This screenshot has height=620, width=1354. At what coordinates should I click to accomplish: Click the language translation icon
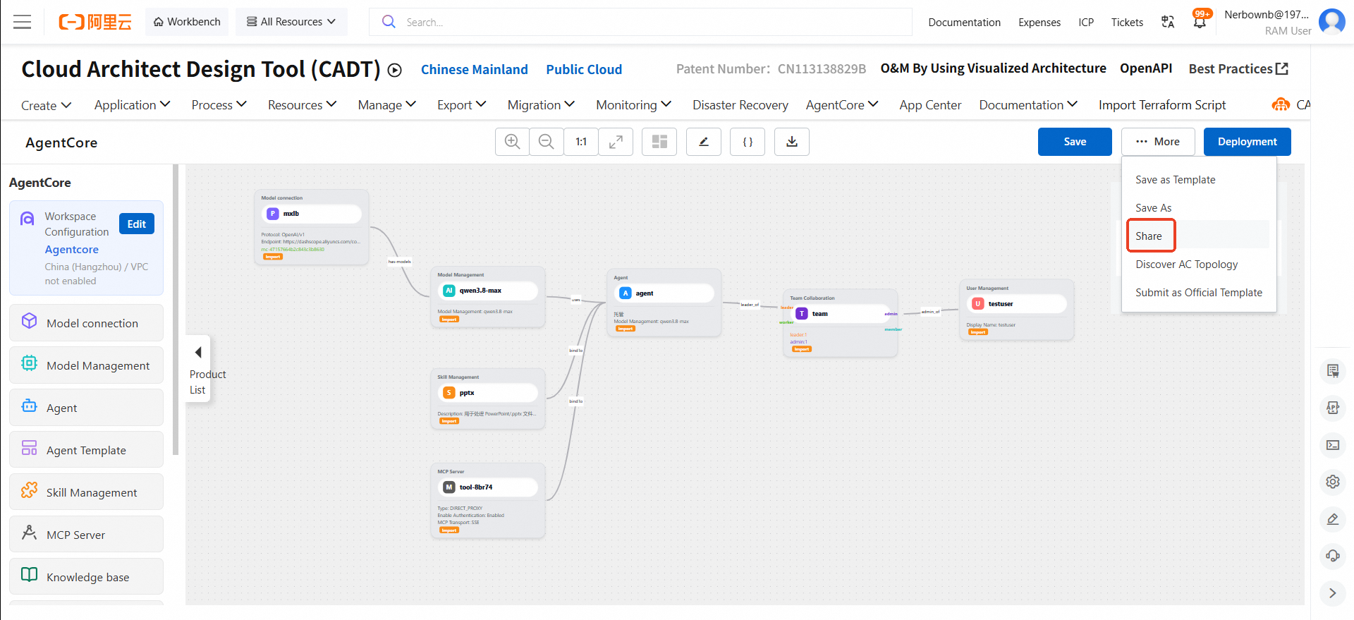(x=1168, y=22)
